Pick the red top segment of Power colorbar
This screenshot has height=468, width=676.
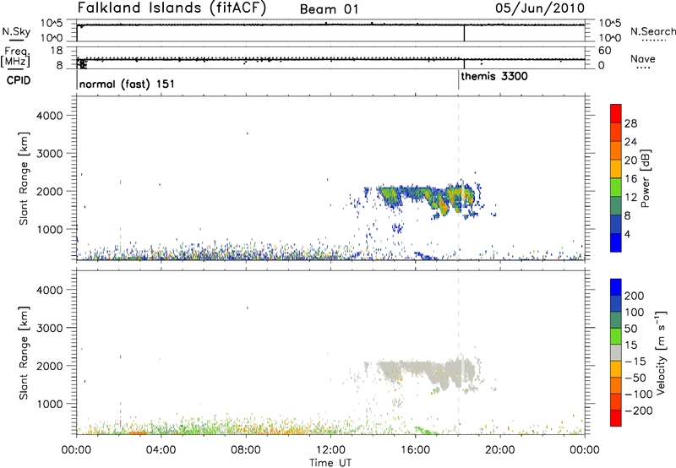[x=616, y=113]
